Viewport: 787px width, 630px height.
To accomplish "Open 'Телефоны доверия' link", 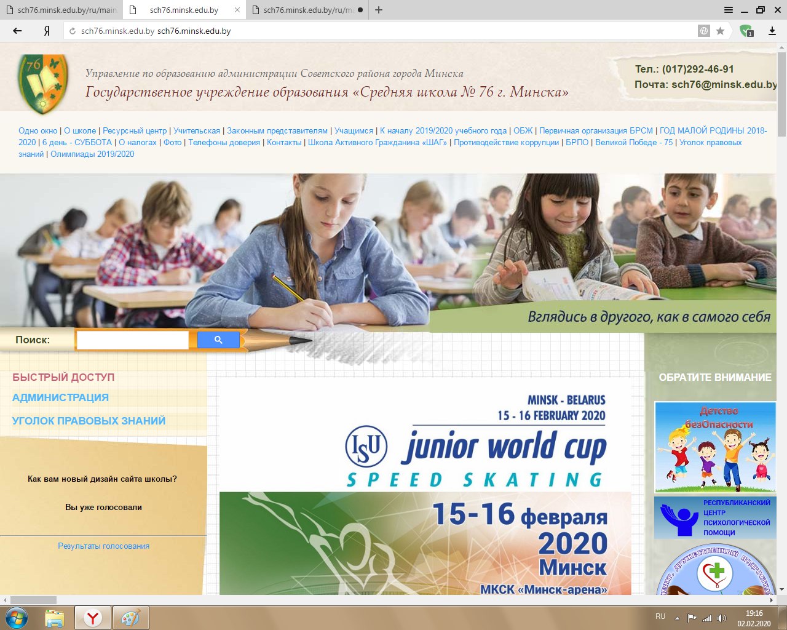I will click(x=224, y=142).
